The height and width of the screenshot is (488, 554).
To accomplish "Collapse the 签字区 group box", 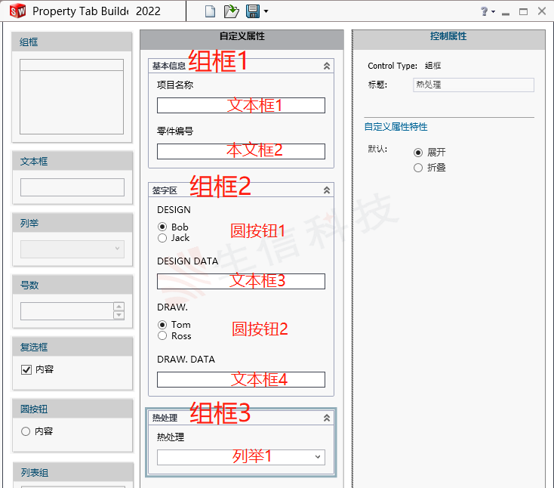I will point(326,190).
